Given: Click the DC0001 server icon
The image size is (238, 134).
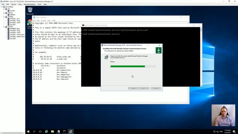Looking at the screenshot, I should point(9,11).
